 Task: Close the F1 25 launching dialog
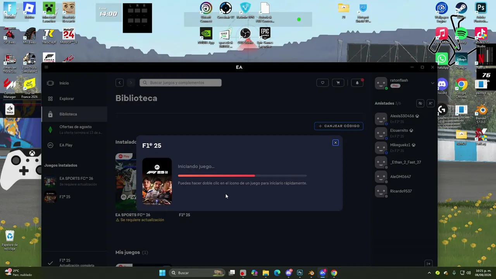click(x=336, y=143)
